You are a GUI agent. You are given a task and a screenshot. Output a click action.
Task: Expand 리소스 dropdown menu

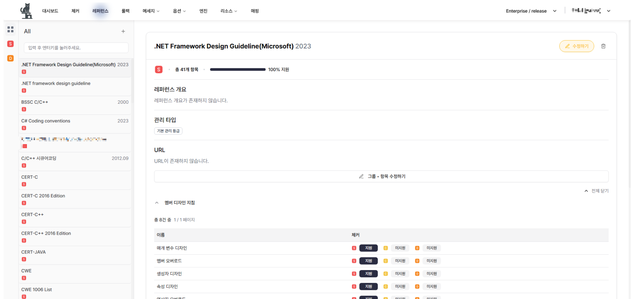pos(229,11)
